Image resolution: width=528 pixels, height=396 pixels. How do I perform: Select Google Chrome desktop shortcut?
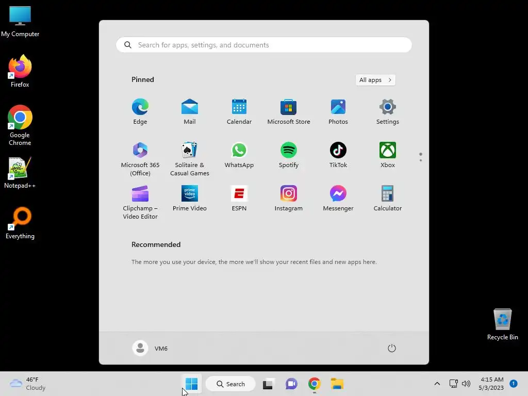pyautogui.click(x=20, y=126)
